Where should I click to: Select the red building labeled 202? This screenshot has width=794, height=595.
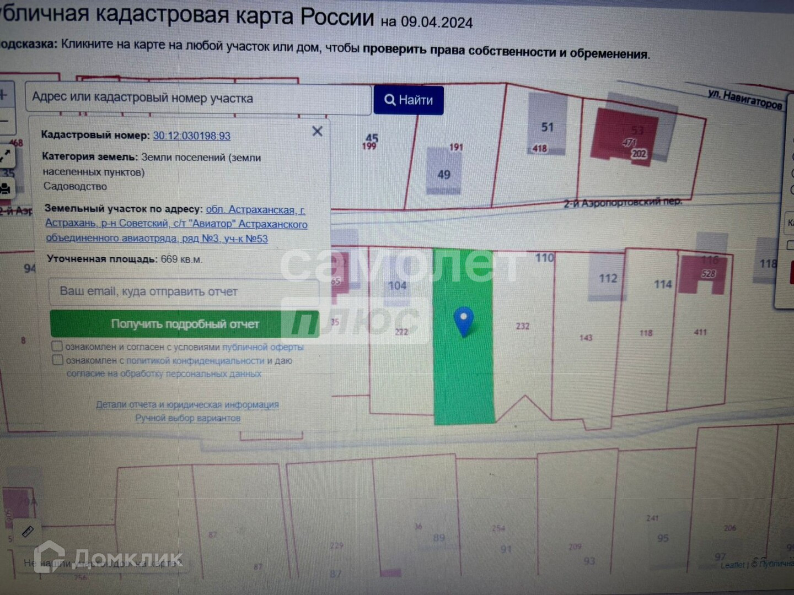(x=624, y=138)
